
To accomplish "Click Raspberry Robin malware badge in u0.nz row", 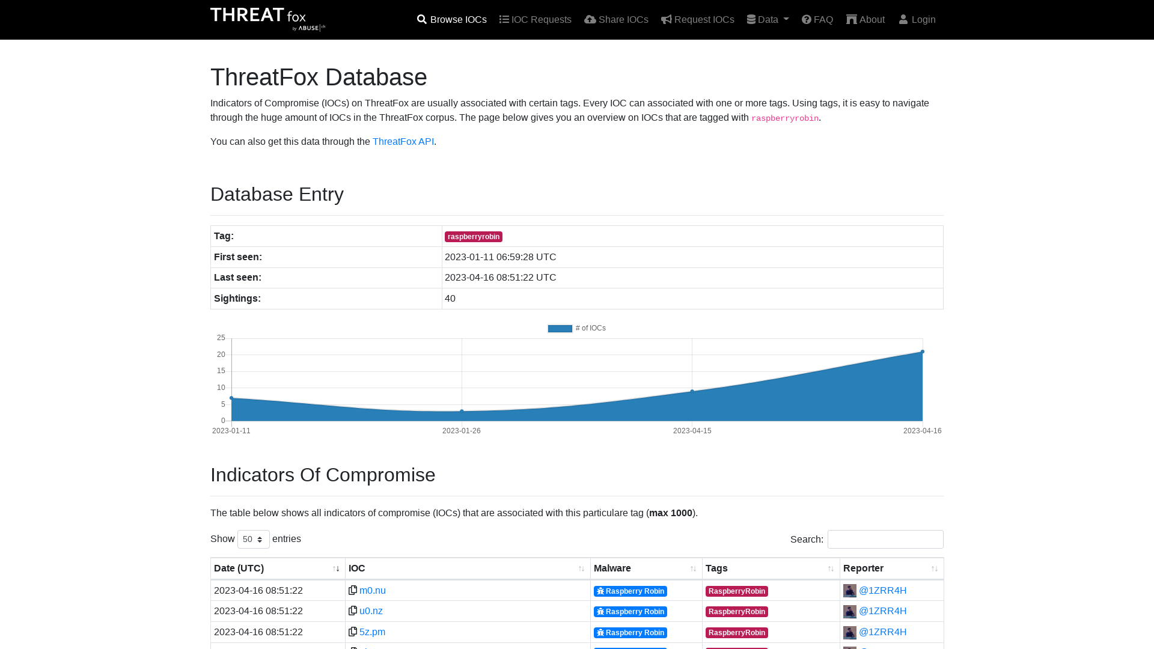I will [x=630, y=612].
